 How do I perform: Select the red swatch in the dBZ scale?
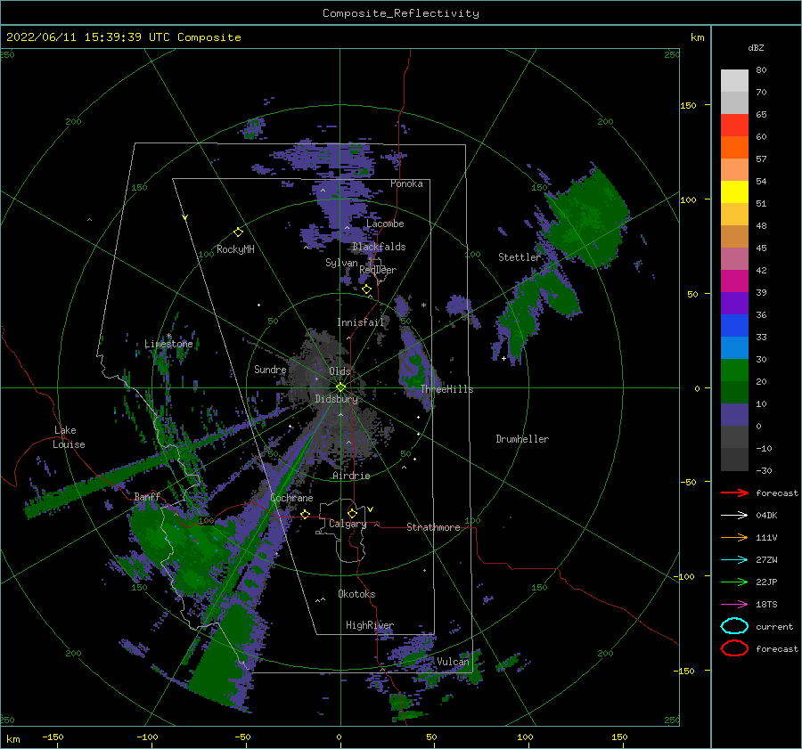coord(734,126)
